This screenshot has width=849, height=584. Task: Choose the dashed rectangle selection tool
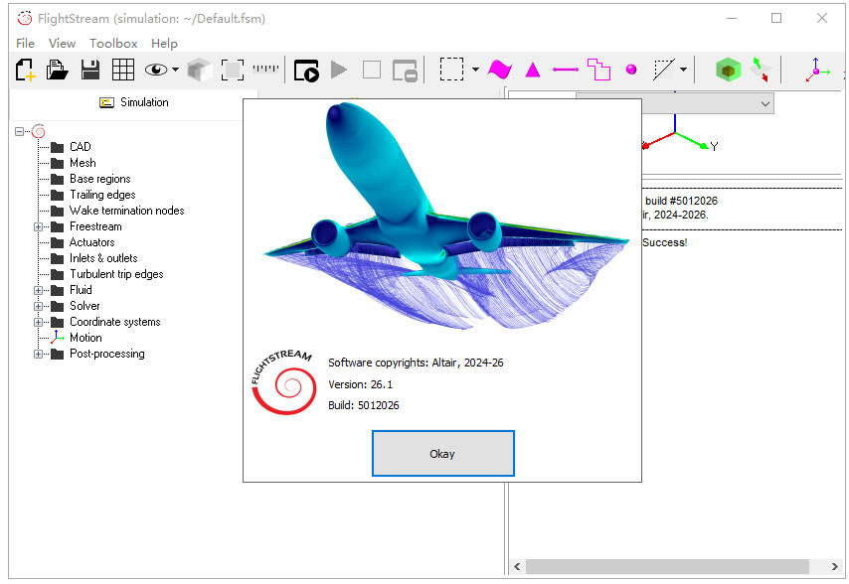click(x=451, y=70)
